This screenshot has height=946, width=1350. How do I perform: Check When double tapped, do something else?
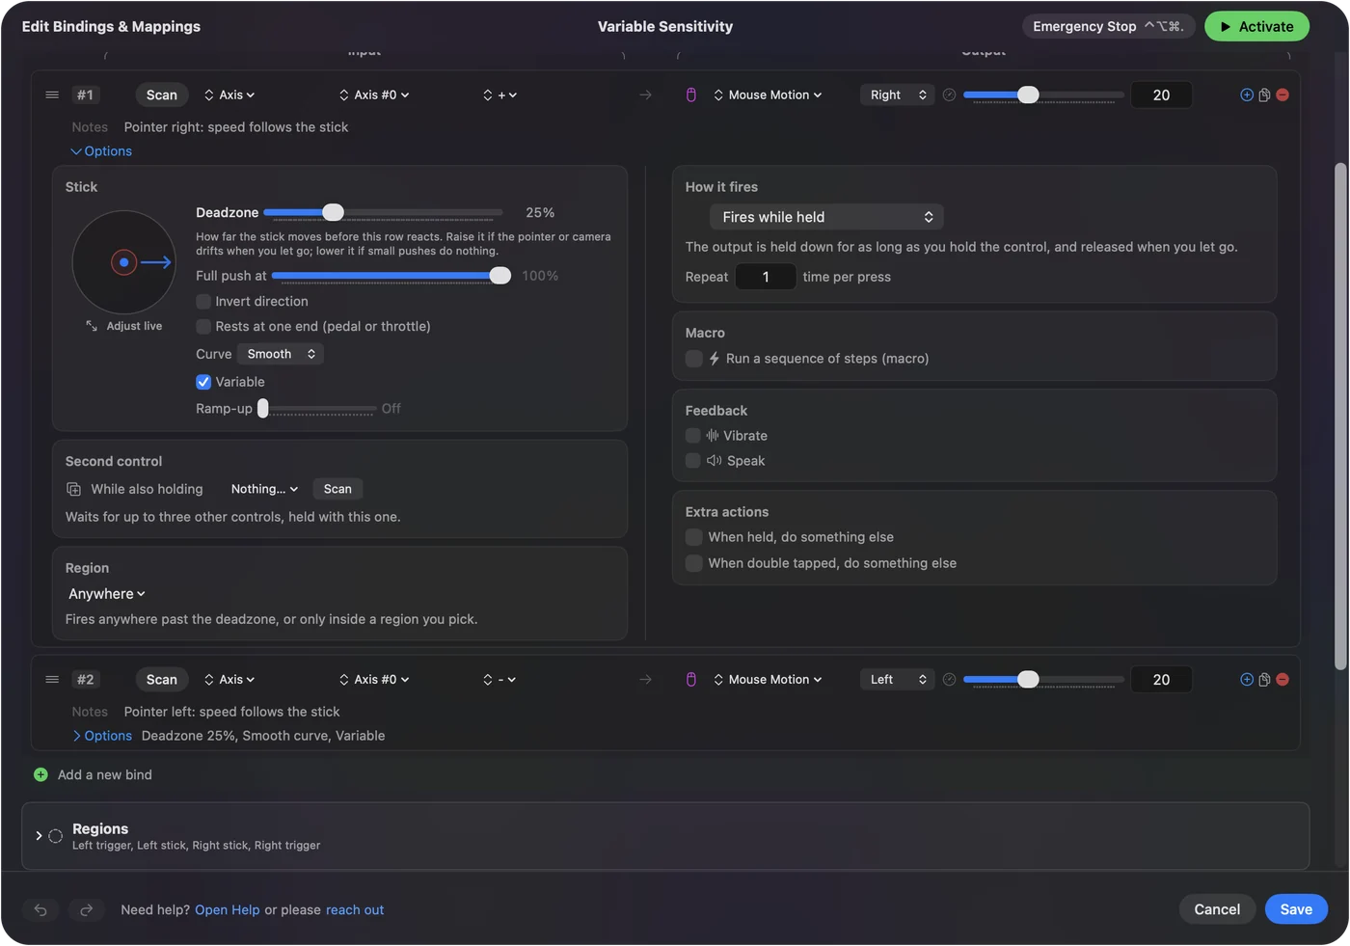[x=693, y=563]
